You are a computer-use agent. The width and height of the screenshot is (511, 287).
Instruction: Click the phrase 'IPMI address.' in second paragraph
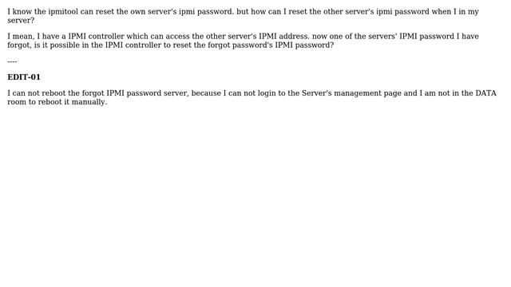[x=284, y=37]
